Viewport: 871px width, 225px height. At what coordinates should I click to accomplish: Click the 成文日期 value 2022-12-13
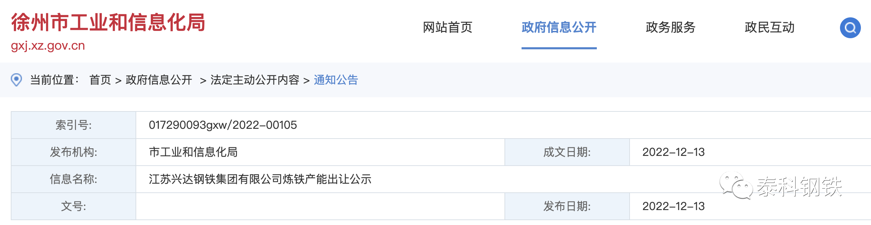click(x=673, y=152)
